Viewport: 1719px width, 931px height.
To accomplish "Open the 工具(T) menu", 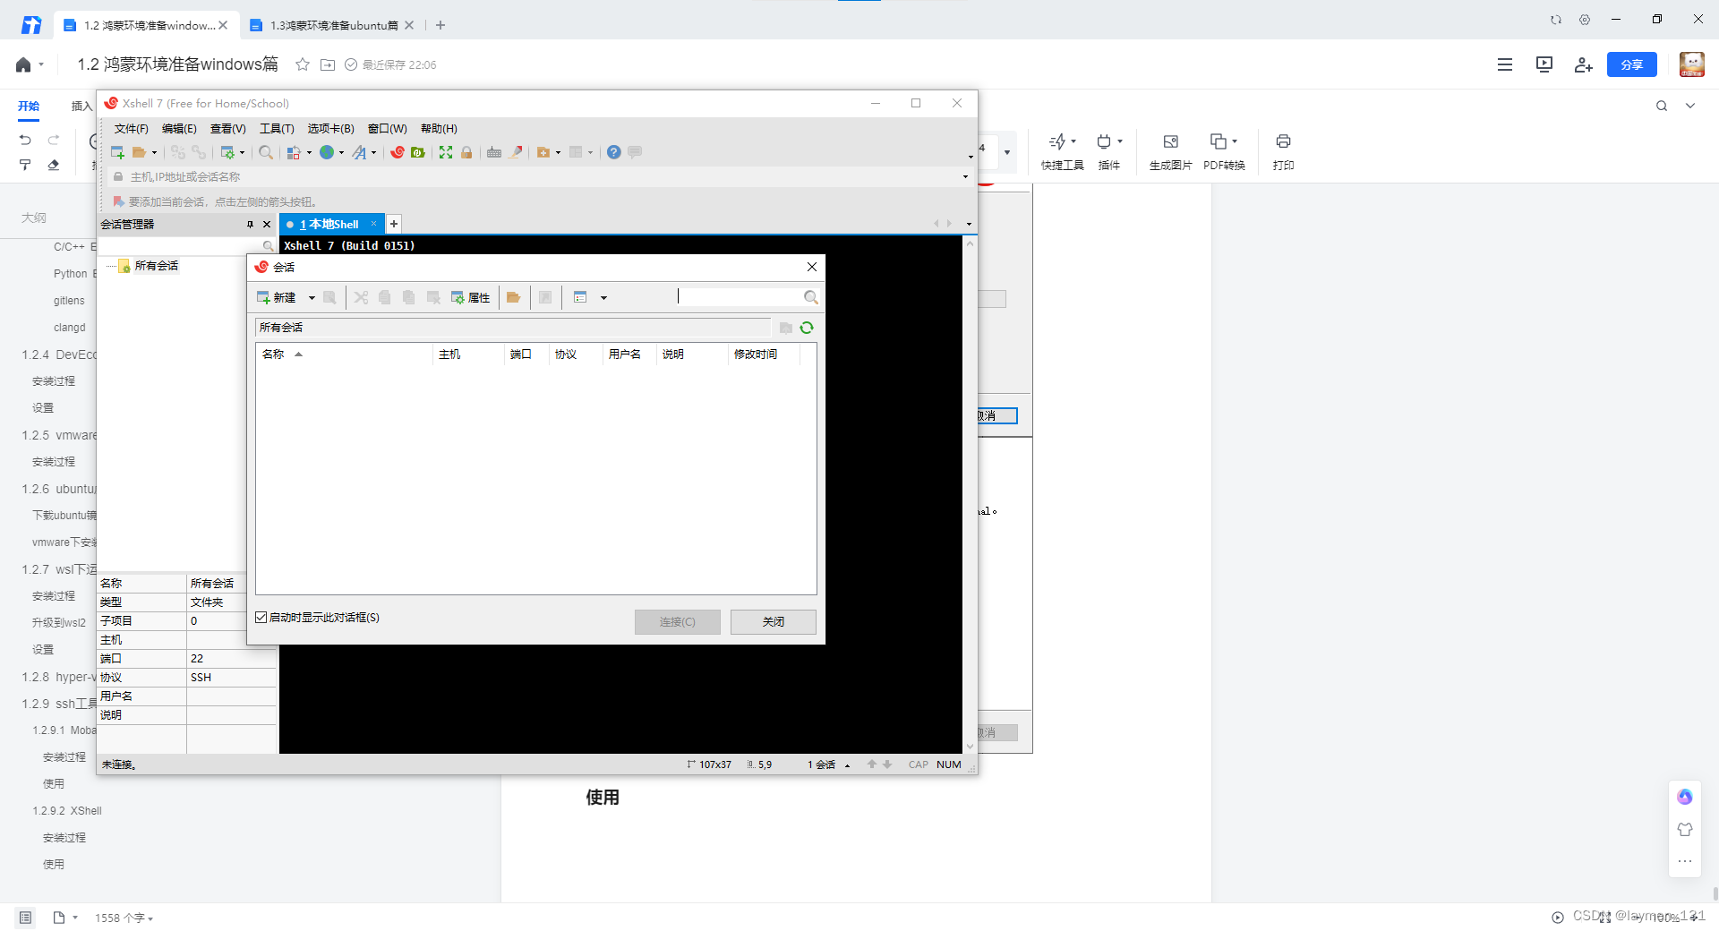I will 276,128.
